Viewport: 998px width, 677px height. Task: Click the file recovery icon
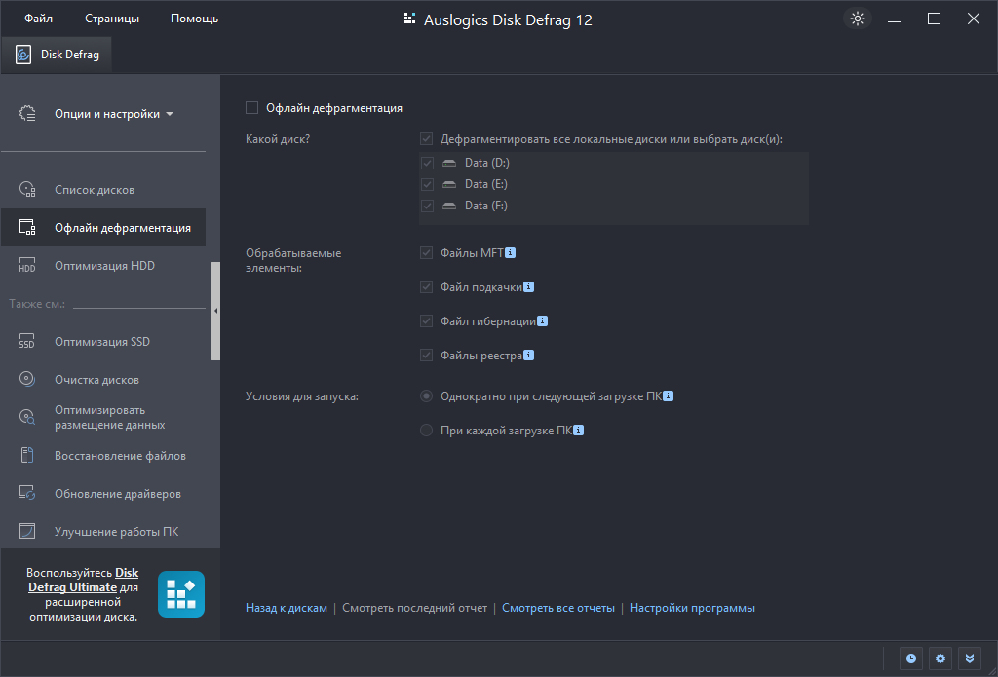point(27,456)
